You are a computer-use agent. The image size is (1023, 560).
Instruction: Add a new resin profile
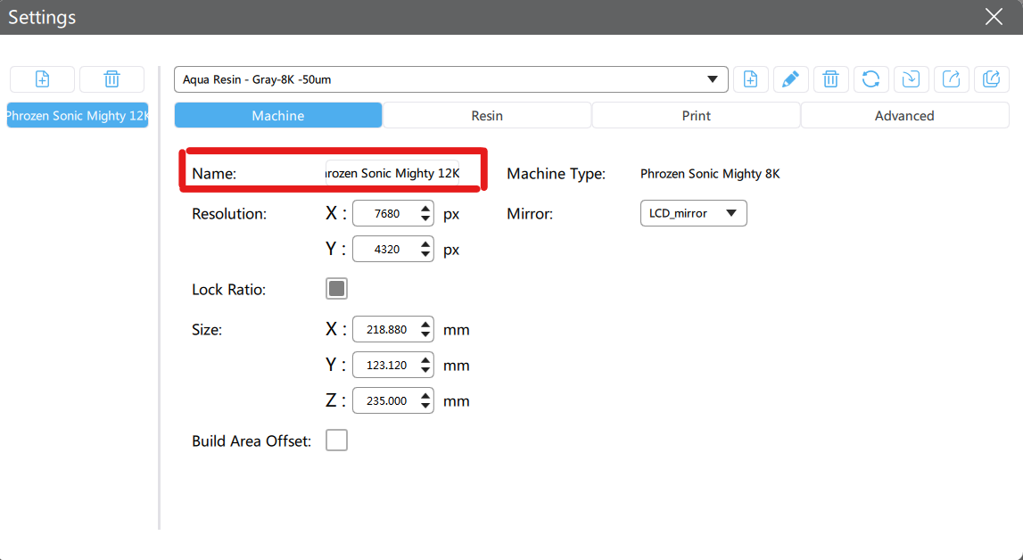pos(750,79)
